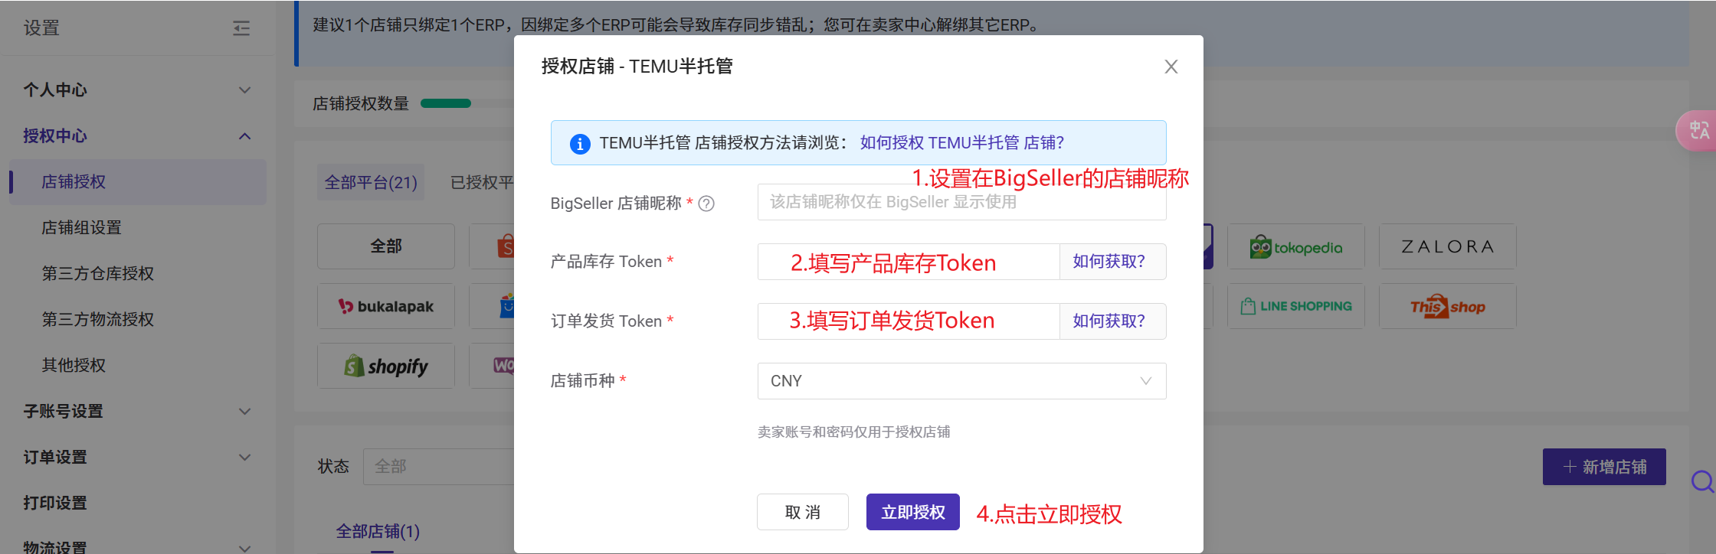The image size is (1716, 554).
Task: Focus the 产品库存 Token input field
Action: click(909, 262)
